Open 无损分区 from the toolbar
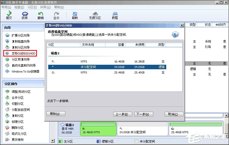Viewport: 229px width, 145px height. click(95, 15)
